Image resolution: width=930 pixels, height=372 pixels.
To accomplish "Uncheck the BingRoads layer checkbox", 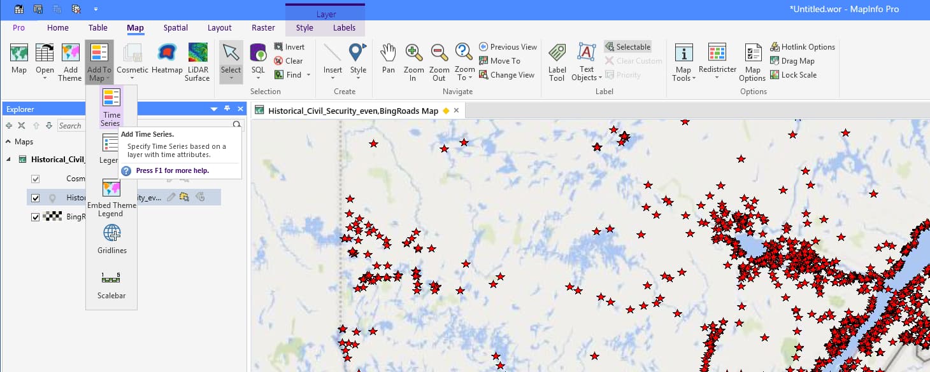I will (36, 217).
